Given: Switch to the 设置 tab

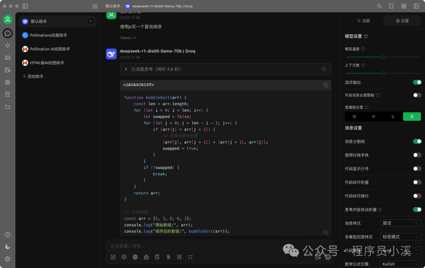Looking at the screenshot, I should [402, 21].
